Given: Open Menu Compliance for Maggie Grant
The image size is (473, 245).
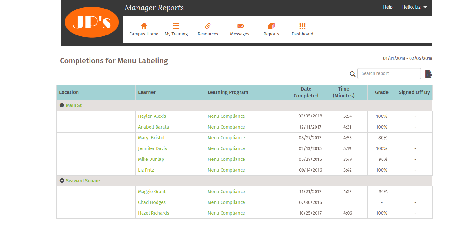Looking at the screenshot, I should click(x=226, y=192).
